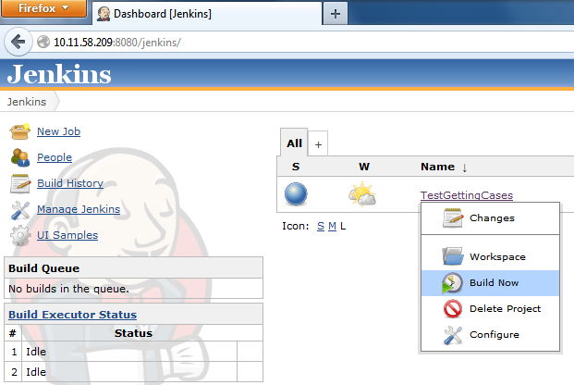The height and width of the screenshot is (385, 574).
Task: Open the New Job link
Action: pos(58,131)
